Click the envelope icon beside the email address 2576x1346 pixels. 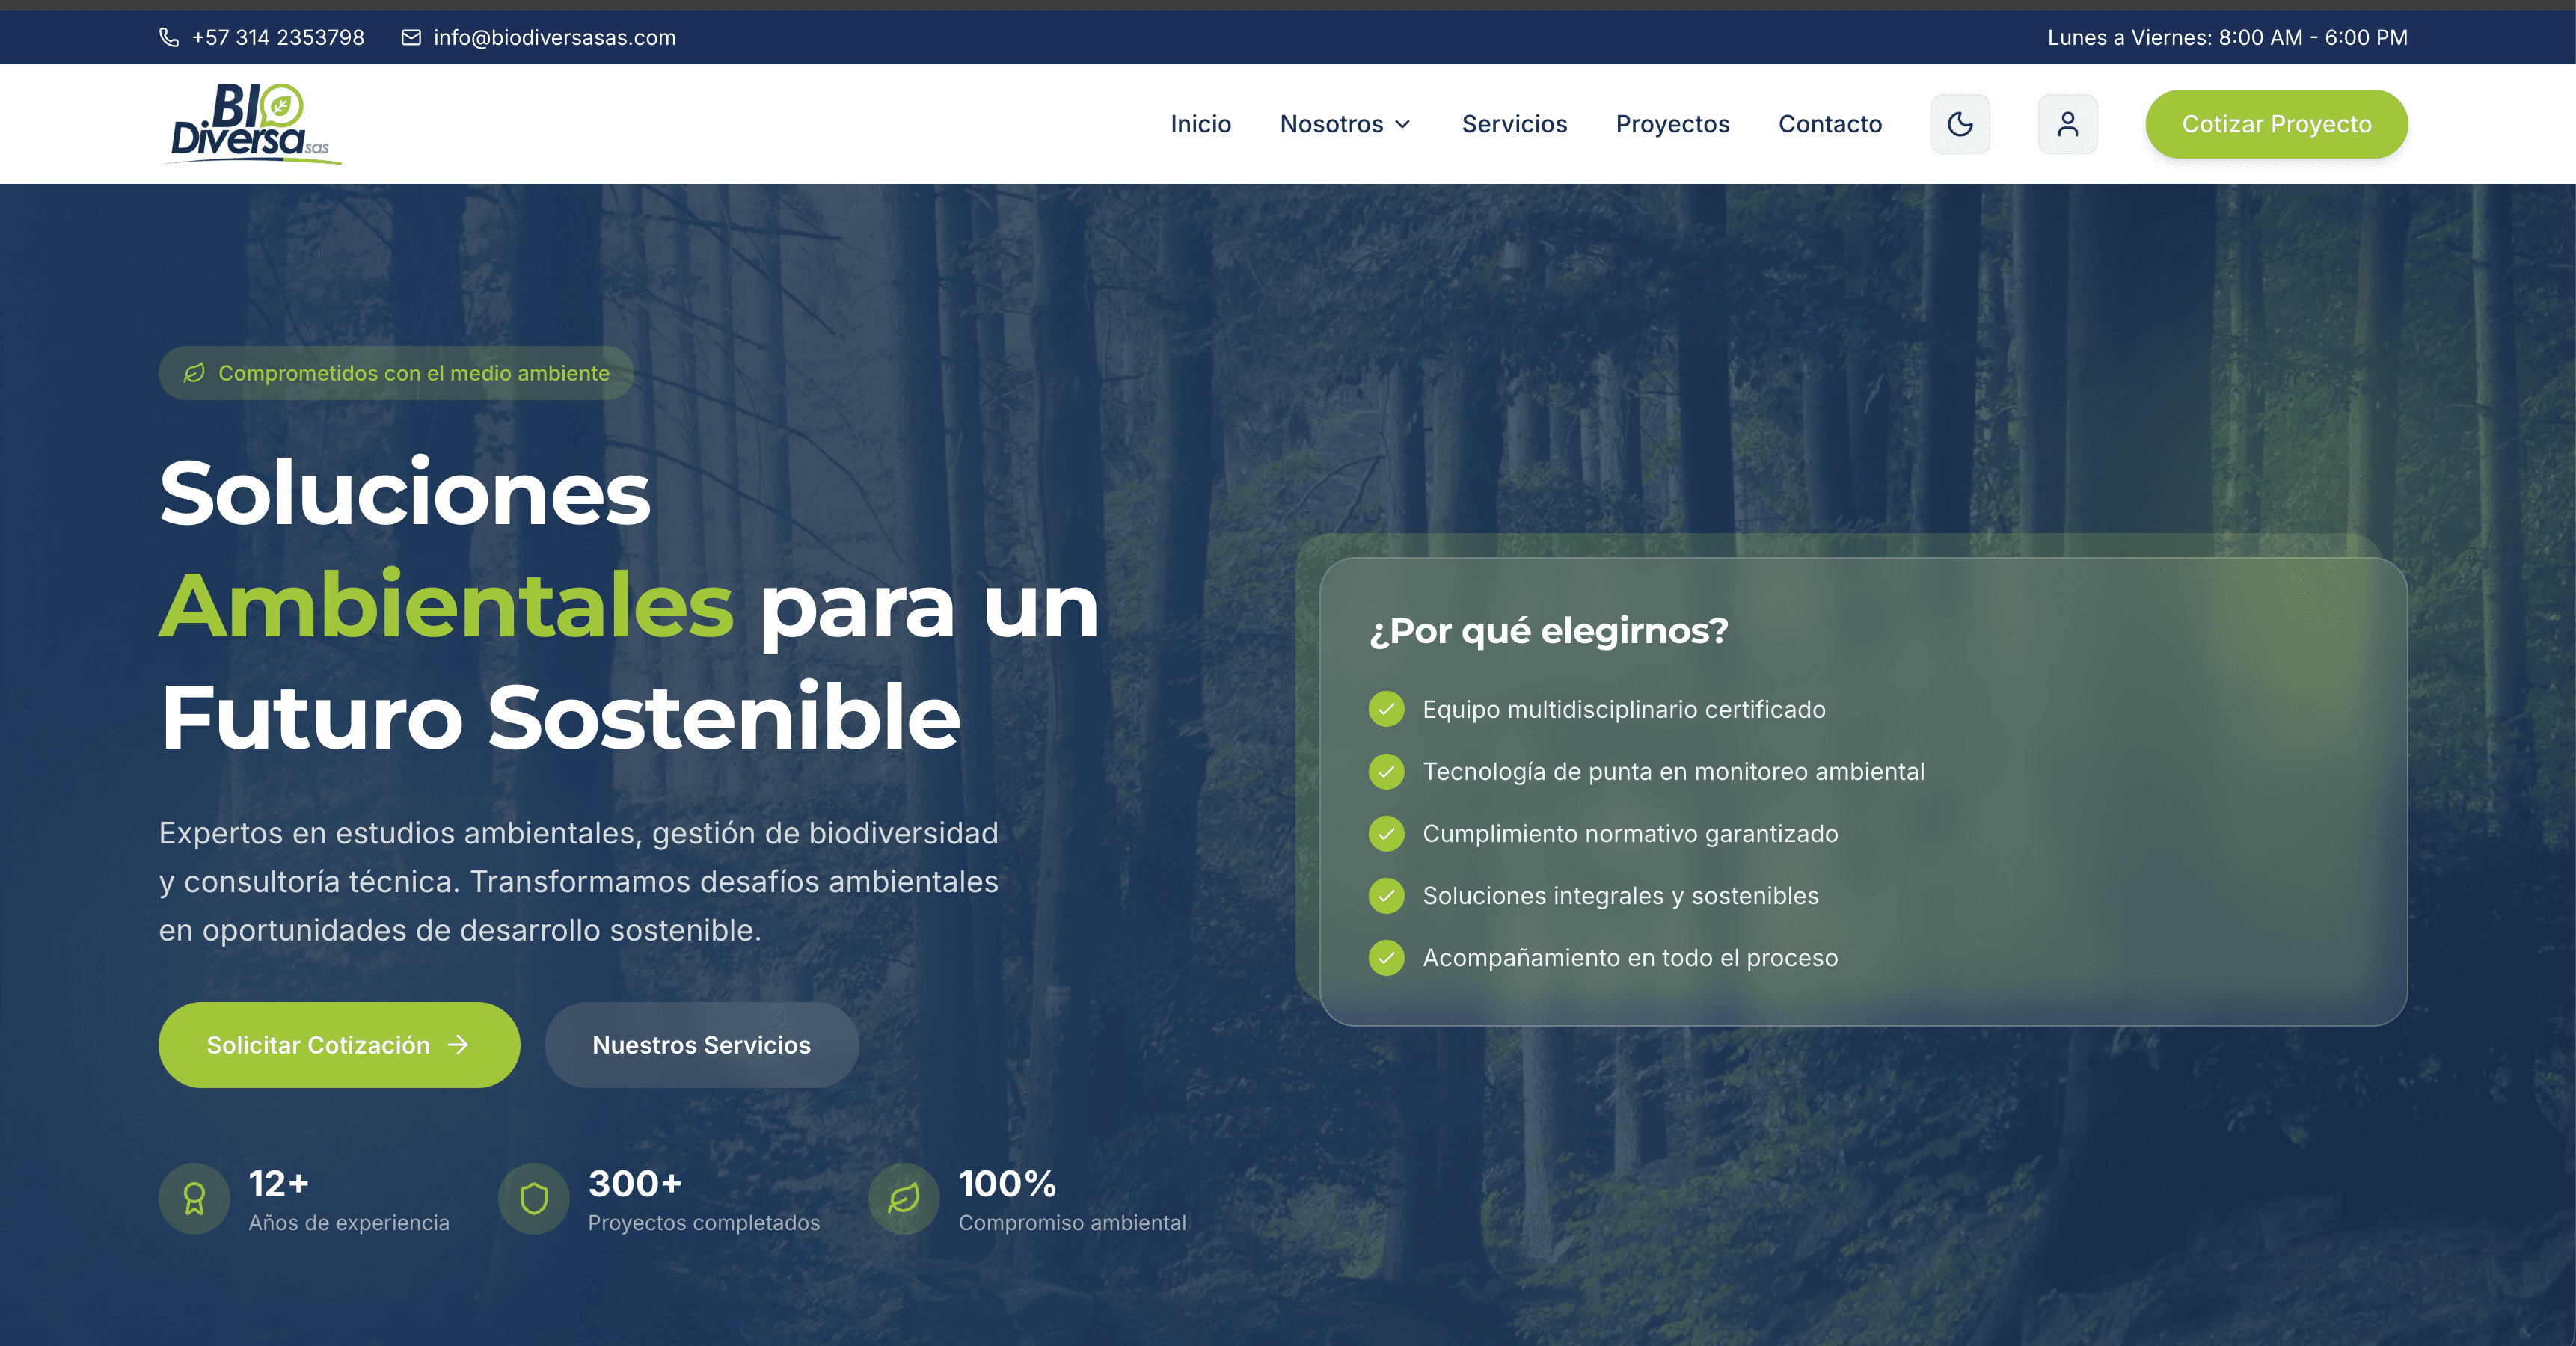410,37
